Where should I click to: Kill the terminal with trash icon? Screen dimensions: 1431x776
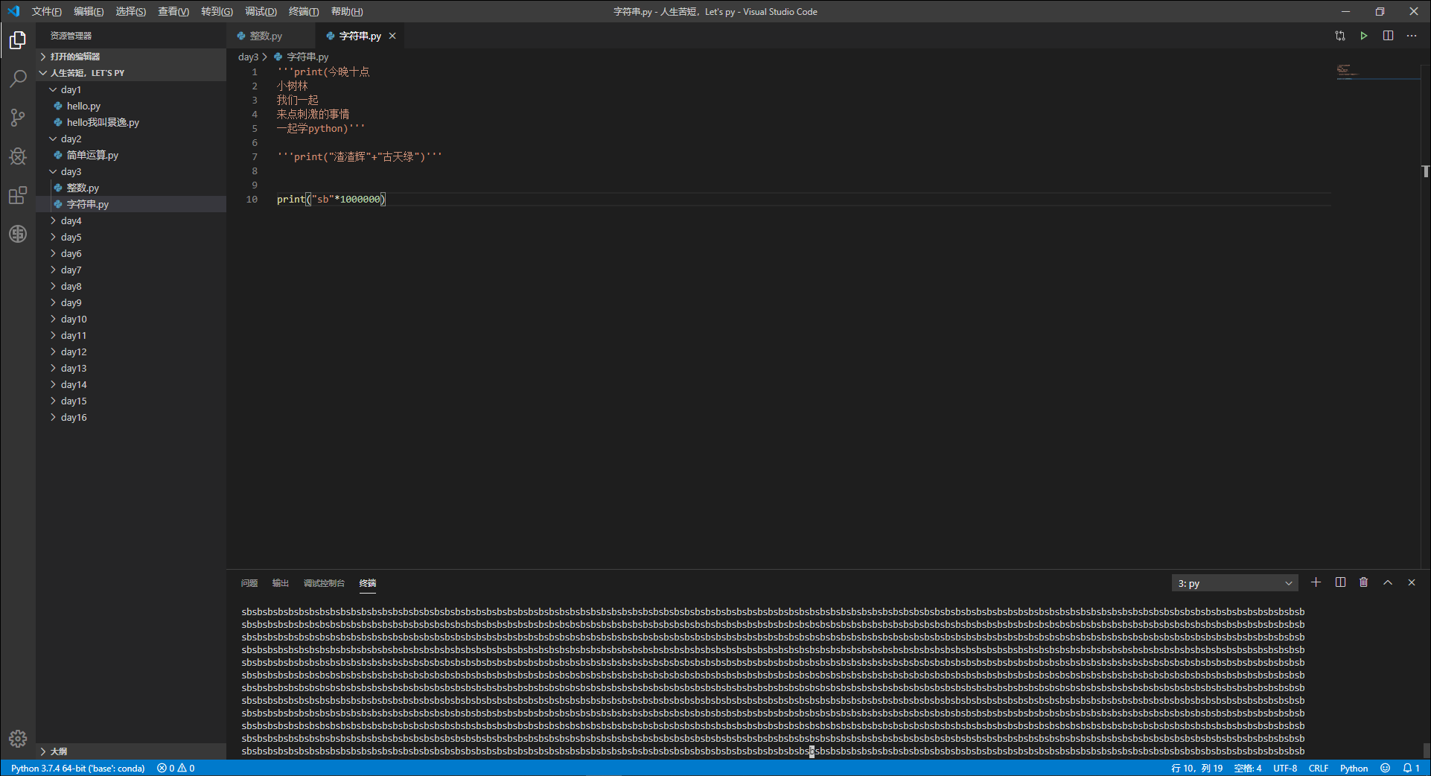(1364, 582)
